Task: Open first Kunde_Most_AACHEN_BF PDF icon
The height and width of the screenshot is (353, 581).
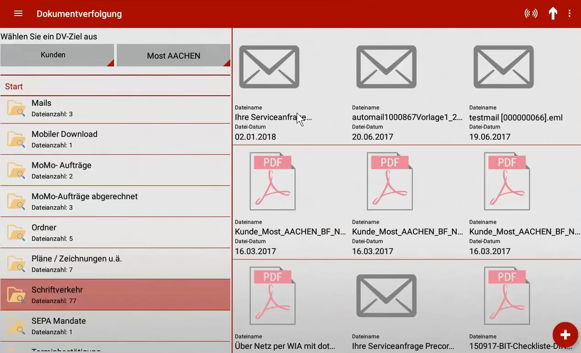Action: coord(272,181)
